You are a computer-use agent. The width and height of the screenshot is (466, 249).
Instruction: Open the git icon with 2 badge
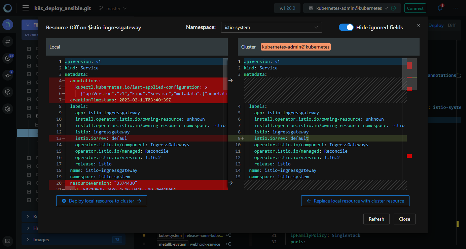8,75
